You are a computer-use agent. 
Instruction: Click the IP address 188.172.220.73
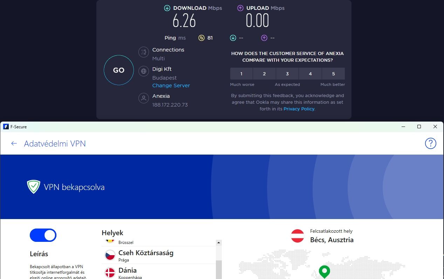170,105
